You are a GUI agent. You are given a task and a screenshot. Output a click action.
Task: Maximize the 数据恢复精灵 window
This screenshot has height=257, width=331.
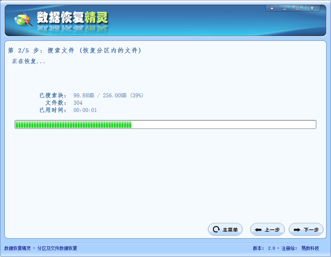coord(297,8)
